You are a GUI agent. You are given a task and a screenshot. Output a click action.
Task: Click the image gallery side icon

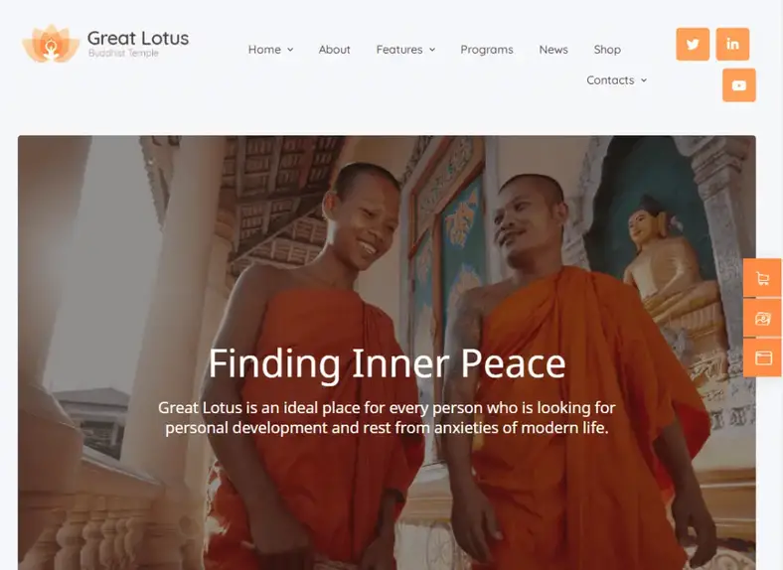[762, 318]
